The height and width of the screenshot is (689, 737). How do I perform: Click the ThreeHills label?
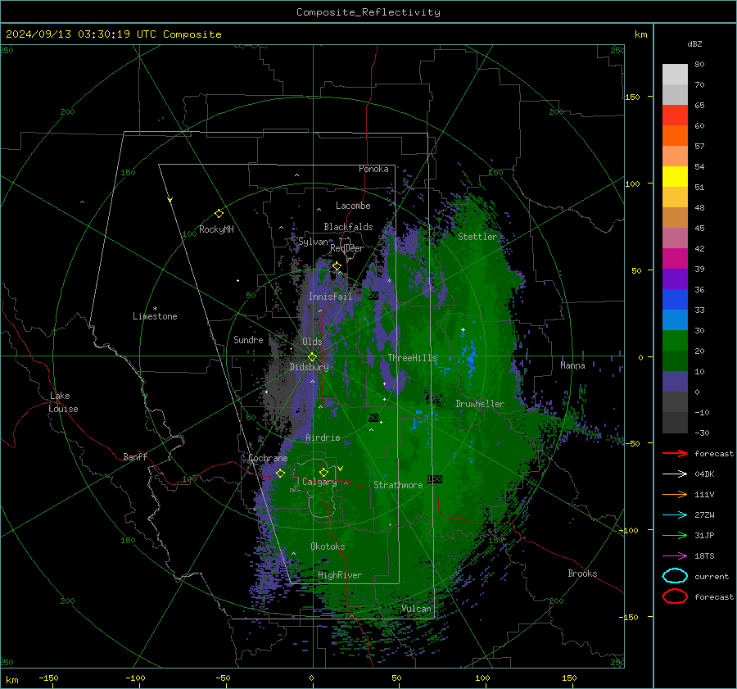pos(412,358)
